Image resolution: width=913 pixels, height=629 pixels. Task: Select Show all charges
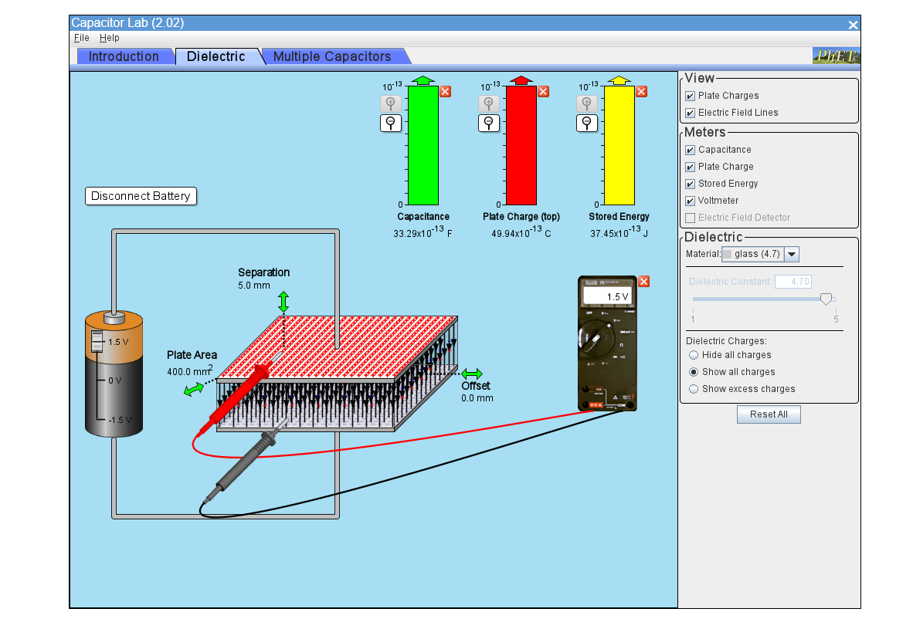[x=694, y=372]
